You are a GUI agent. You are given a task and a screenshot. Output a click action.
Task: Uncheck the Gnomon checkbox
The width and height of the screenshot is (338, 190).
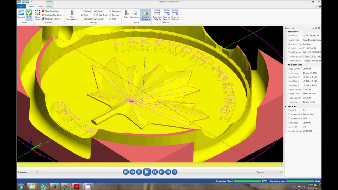pyautogui.click(x=110, y=15)
